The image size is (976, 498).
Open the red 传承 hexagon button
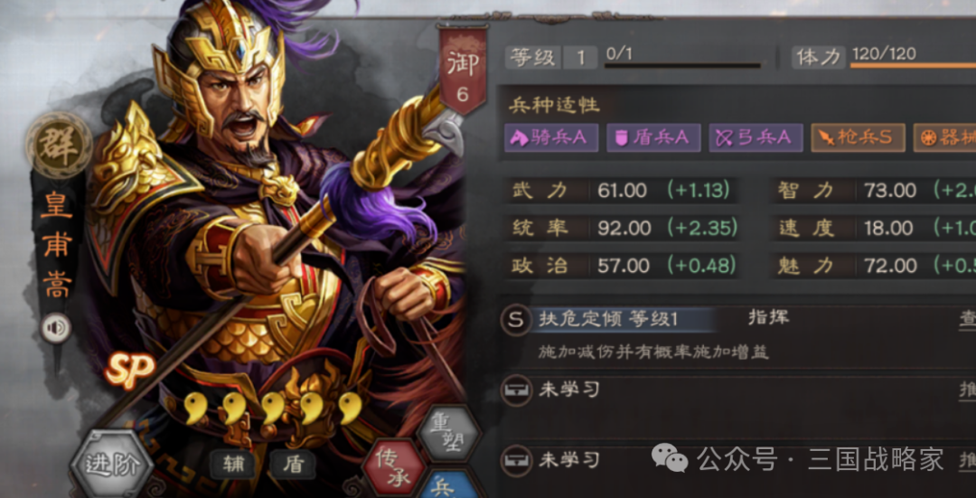click(x=395, y=466)
